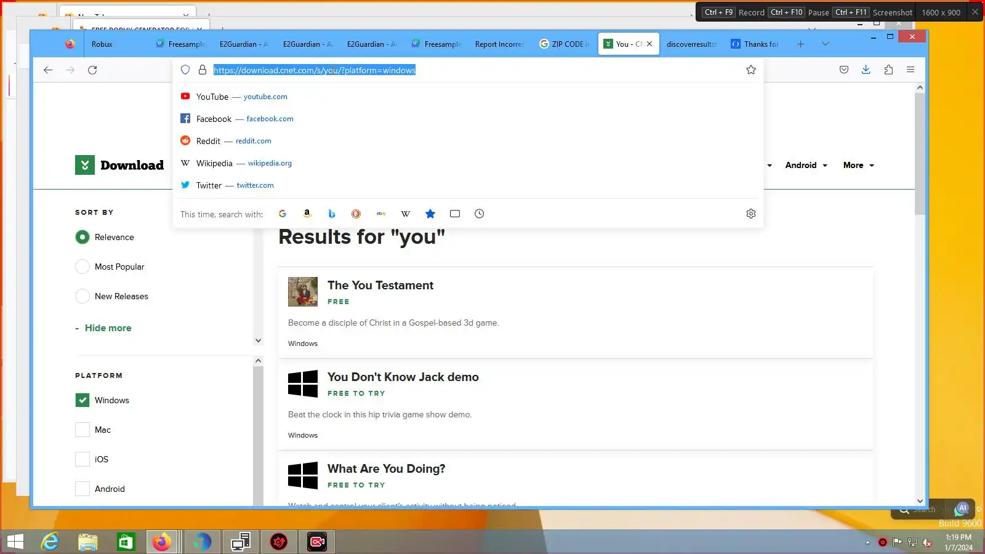Screen dimensions: 985x554
Task: Check the iOS platform checkbox
Action: pos(82,459)
